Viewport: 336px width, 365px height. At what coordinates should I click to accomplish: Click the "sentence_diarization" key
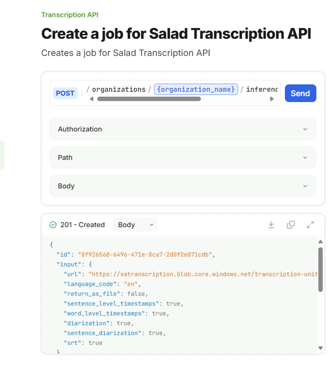[103, 333]
